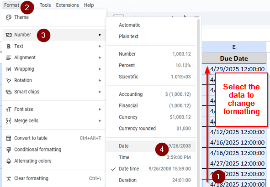Choose the Date number format

pos(151,146)
